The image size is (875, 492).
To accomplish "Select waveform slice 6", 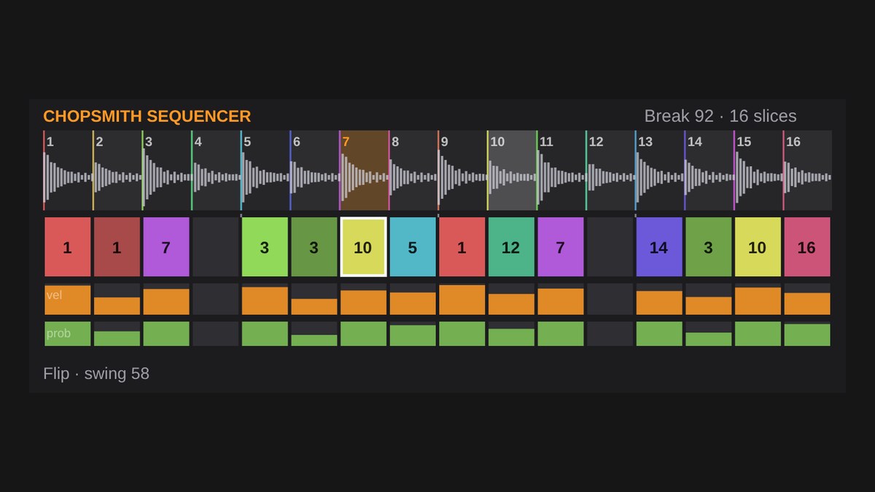I will click(x=315, y=171).
